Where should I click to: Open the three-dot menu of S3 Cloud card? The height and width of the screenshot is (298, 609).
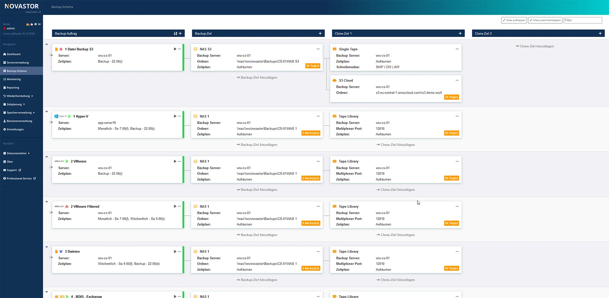pos(457,80)
